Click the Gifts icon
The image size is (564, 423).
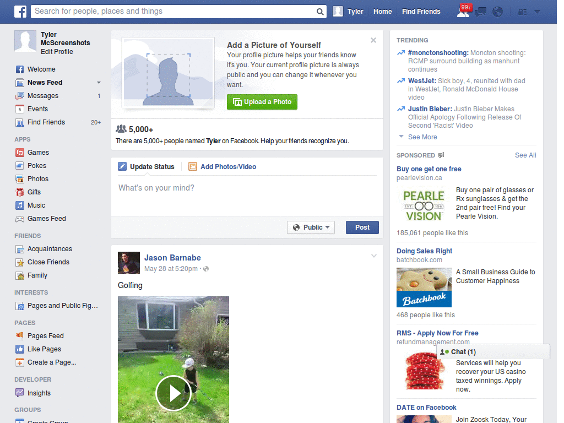(x=20, y=192)
